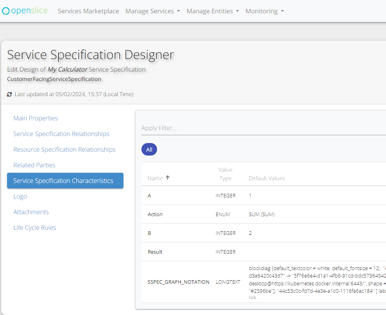Click the Result characteristic row
Image resolution: width=386 pixels, height=315 pixels.
[155, 252]
